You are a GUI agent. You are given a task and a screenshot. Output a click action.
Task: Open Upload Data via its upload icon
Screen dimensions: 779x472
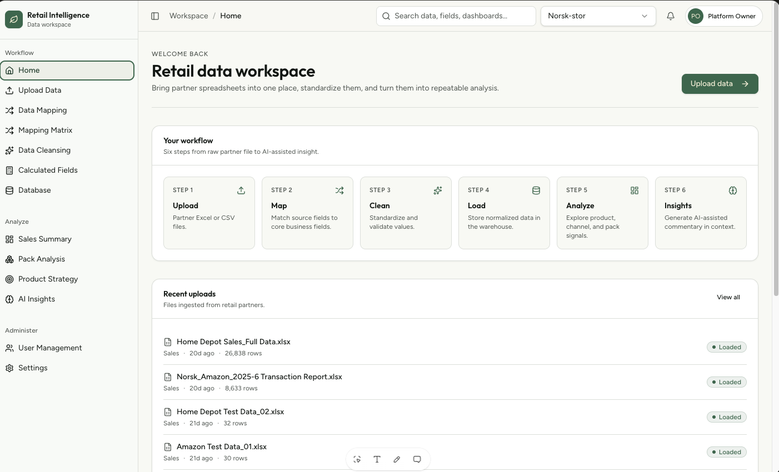(9, 90)
